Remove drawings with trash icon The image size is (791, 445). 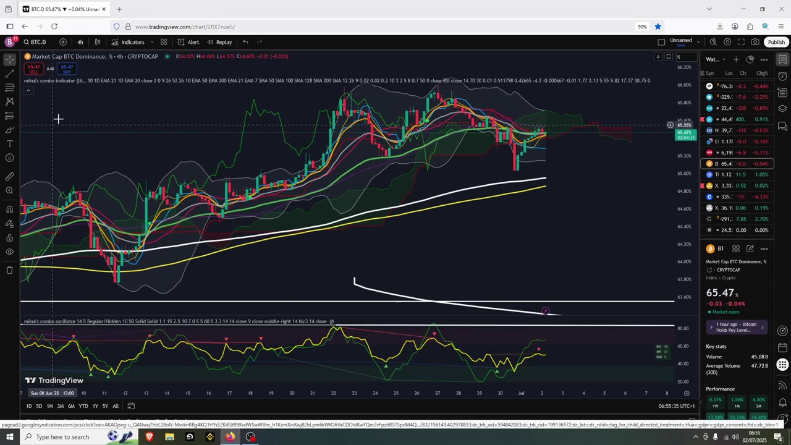[x=10, y=270]
